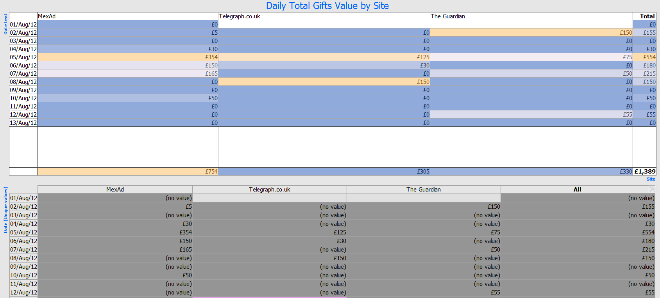Select the orange £150 Guardian cell on 02/Aug/12
This screenshot has height=298, width=660.
point(531,33)
